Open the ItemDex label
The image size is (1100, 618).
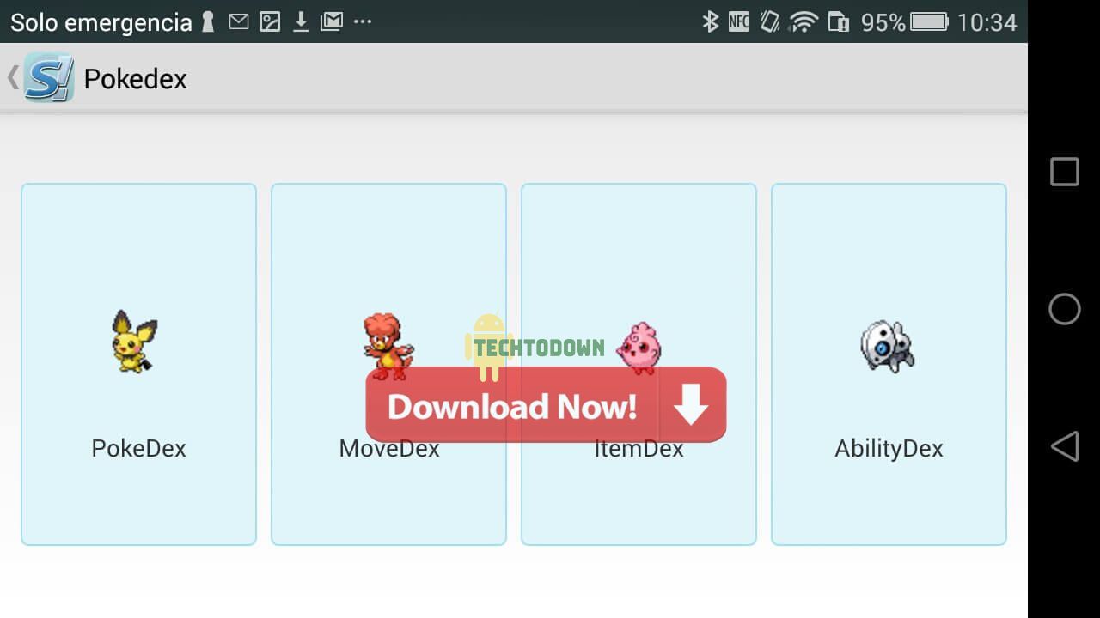639,448
